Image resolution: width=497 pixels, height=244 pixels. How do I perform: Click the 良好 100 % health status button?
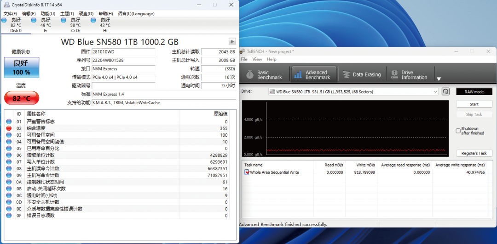pos(22,67)
